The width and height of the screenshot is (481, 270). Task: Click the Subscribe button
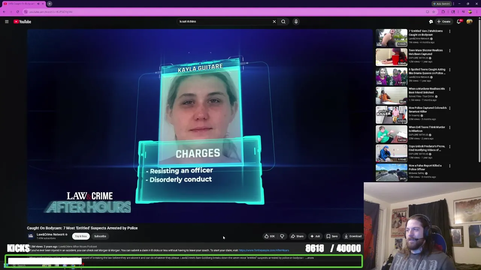(100, 236)
